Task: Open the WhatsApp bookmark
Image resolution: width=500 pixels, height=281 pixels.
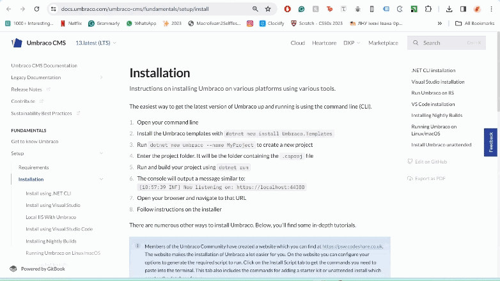Action: click(141, 23)
